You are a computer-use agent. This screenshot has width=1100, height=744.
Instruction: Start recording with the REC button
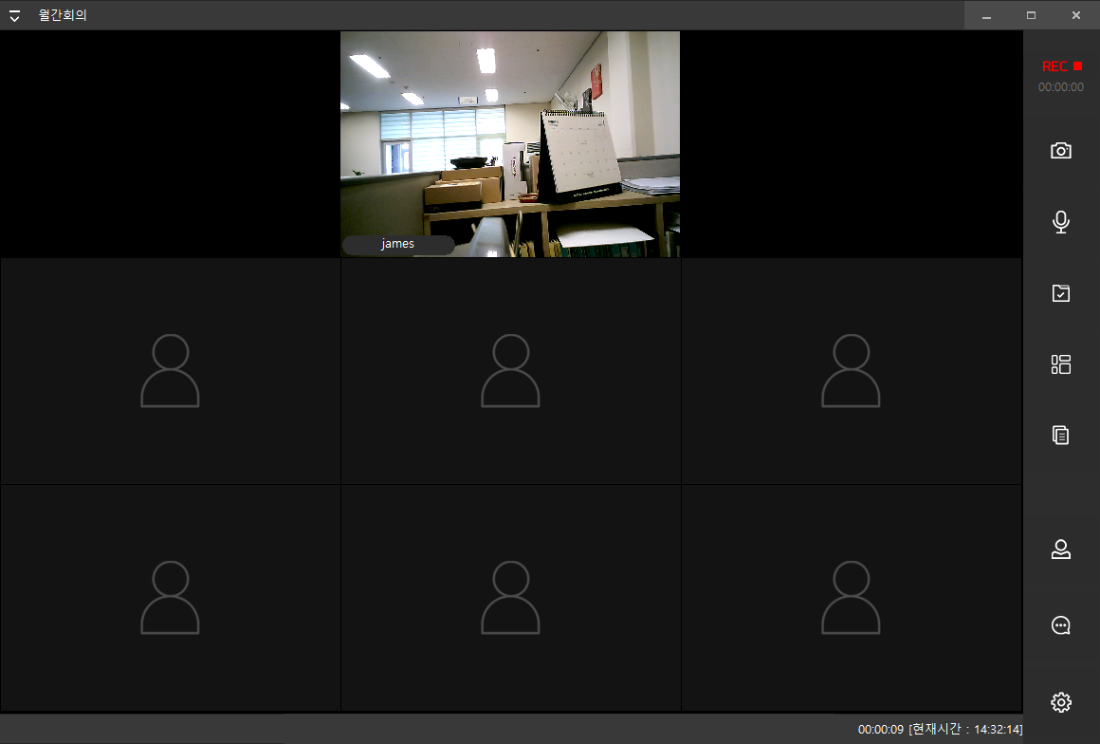tap(1061, 66)
